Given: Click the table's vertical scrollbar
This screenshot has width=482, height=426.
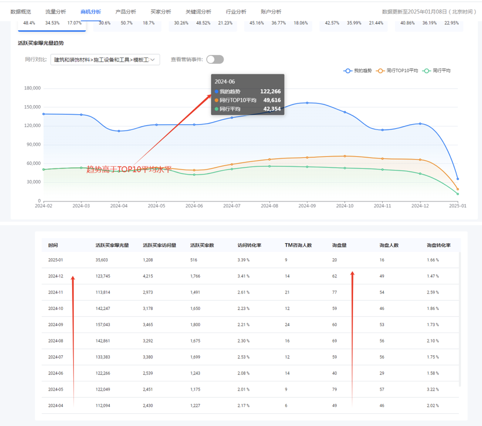Looking at the screenshot, I should click(459, 319).
